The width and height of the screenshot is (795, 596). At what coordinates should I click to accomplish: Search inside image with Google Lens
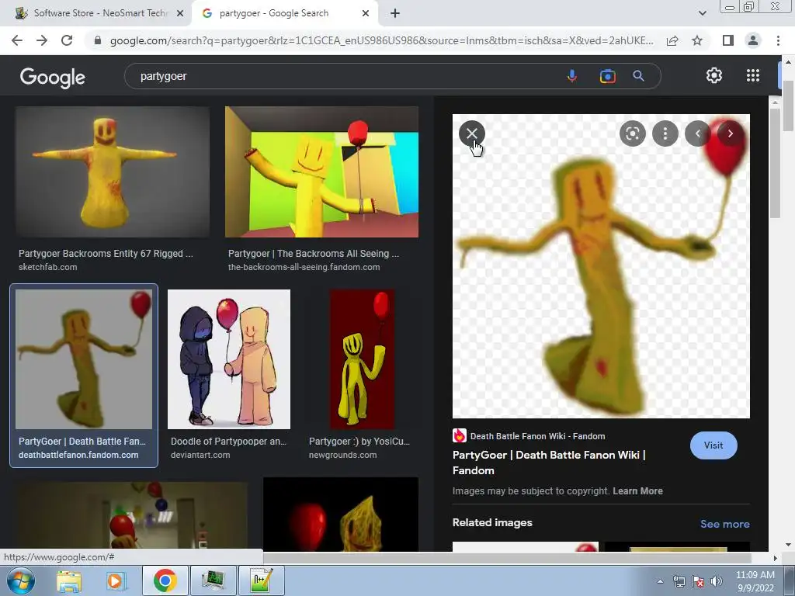tap(632, 133)
